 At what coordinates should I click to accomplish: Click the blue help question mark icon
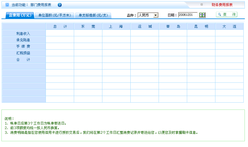(x=60, y=5)
